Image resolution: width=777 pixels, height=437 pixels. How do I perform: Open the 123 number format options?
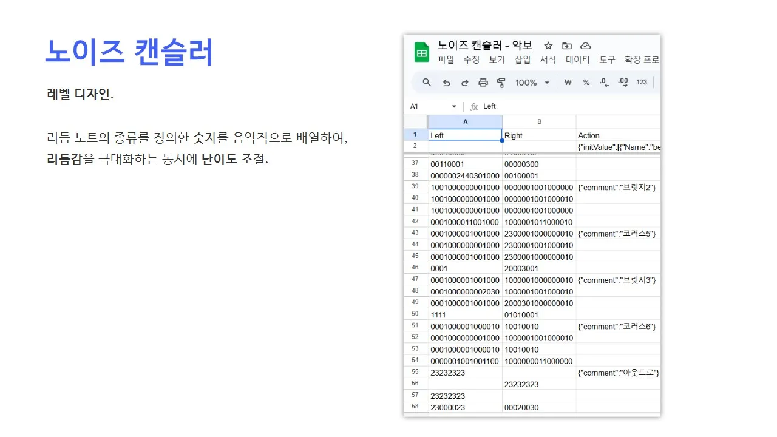(x=642, y=83)
